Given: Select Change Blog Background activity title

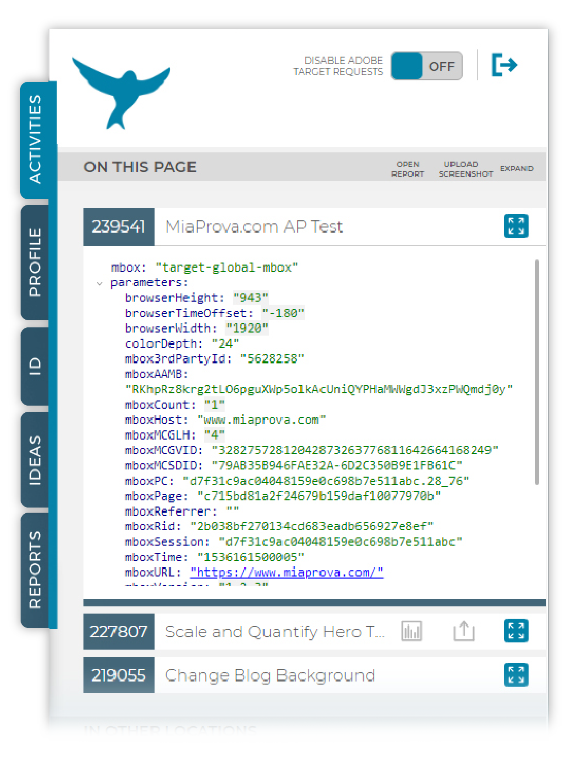Looking at the screenshot, I should point(269,675).
